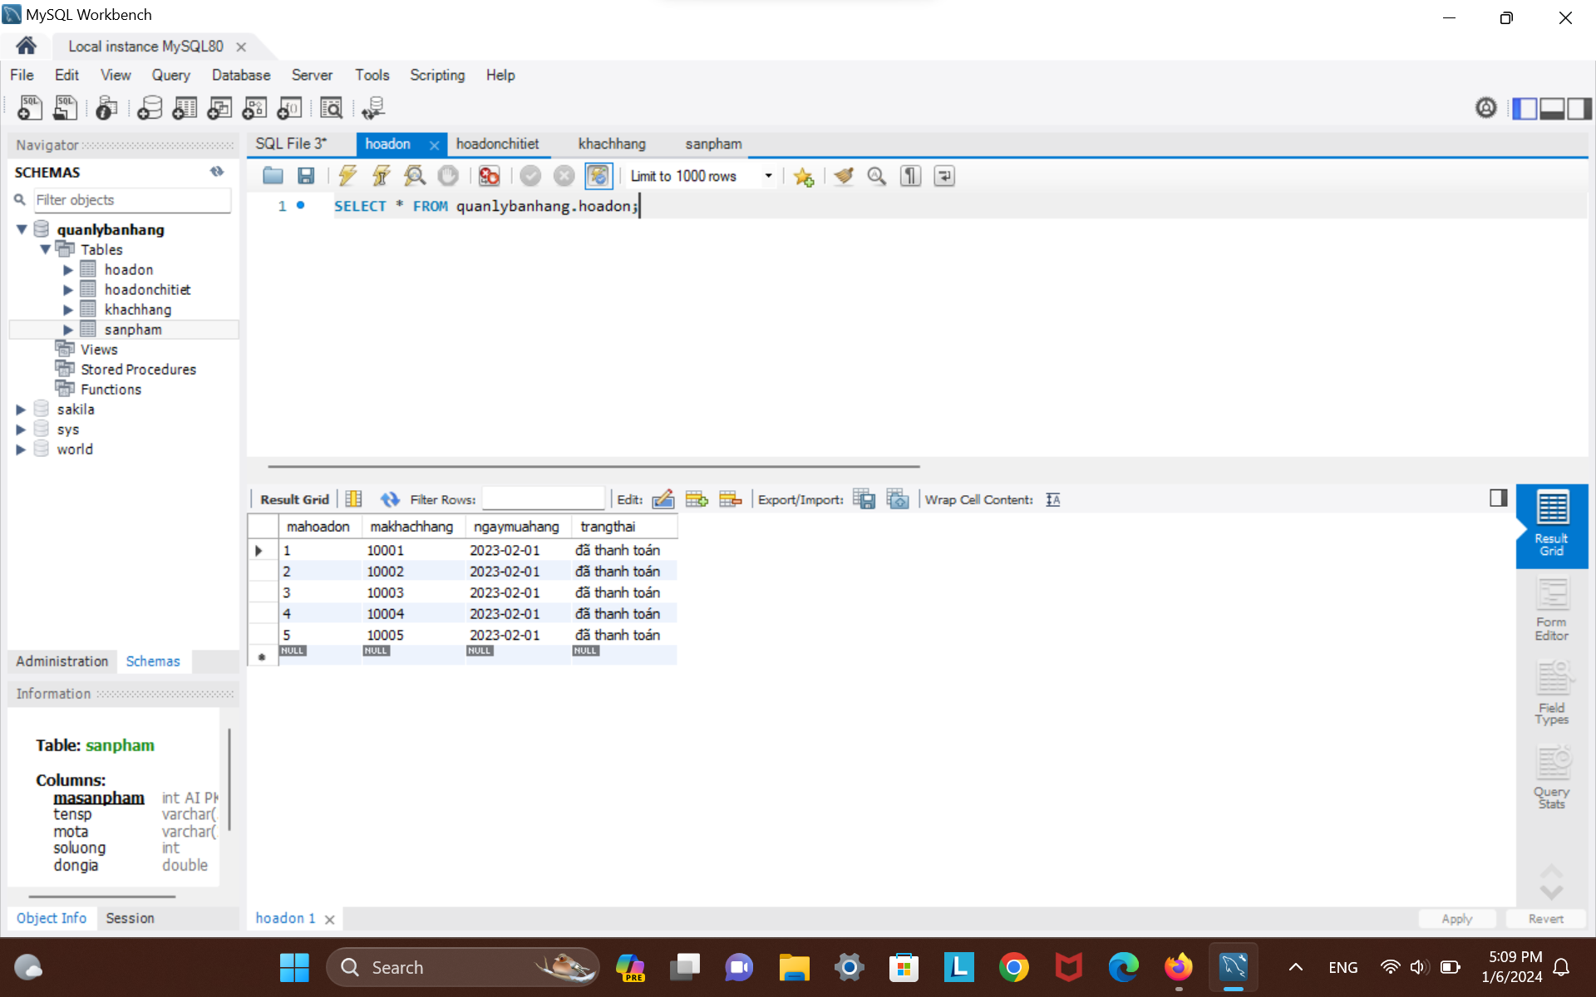The width and height of the screenshot is (1596, 997).
Task: Open the Query Stats view
Action: click(x=1552, y=778)
